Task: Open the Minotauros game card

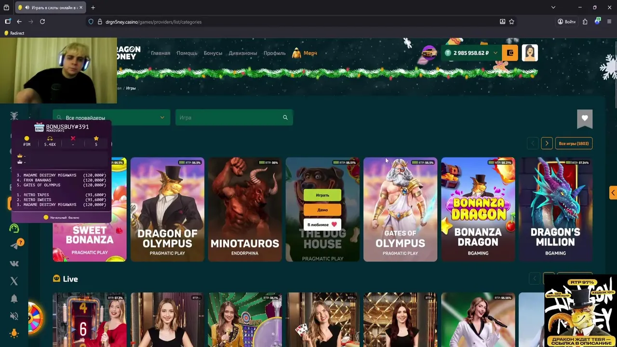Action: 245,209
